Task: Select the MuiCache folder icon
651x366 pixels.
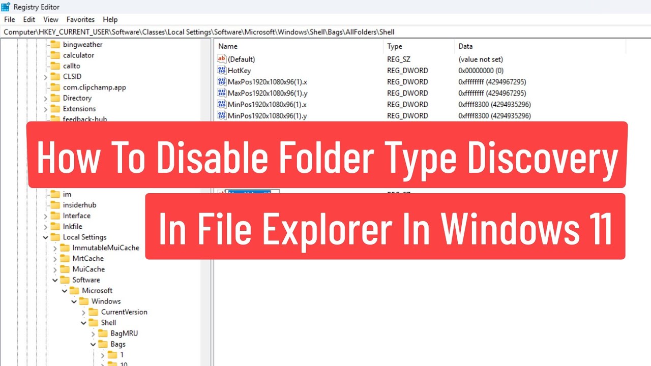Action: pyautogui.click(x=65, y=269)
